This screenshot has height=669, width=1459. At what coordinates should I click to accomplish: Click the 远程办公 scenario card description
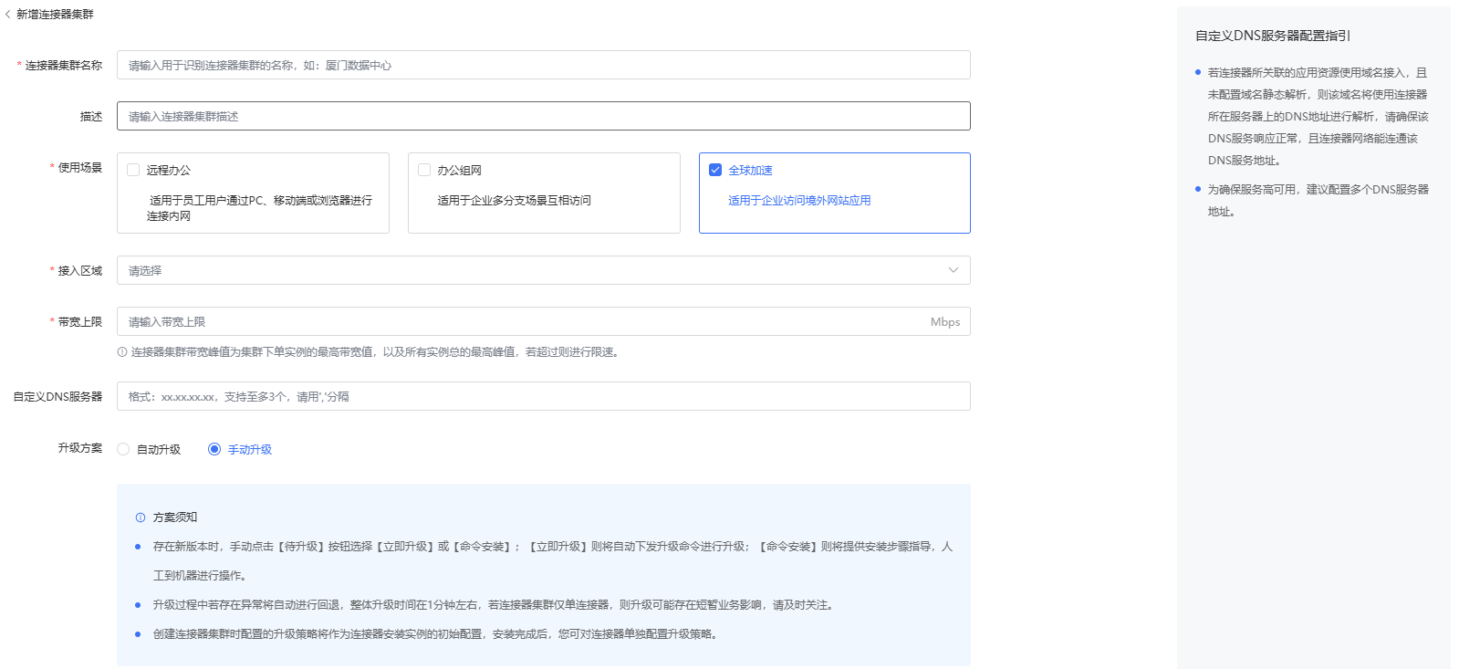pyautogui.click(x=259, y=208)
